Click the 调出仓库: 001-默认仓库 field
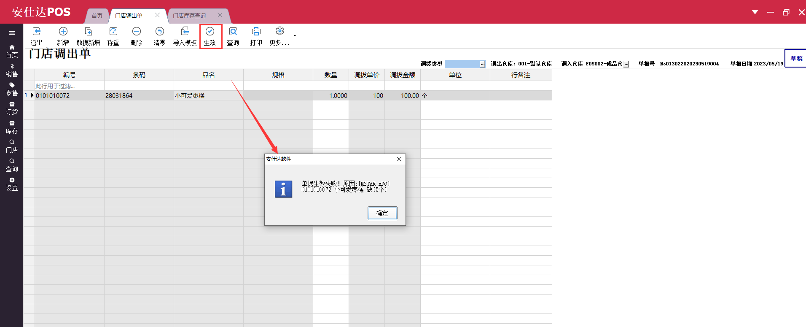Viewport: 806px width, 327px height. pyautogui.click(x=521, y=64)
